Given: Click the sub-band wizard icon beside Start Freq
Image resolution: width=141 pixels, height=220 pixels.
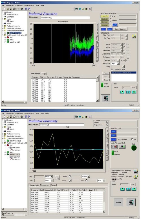Looking at the screenshot, I should click(x=134, y=36).
